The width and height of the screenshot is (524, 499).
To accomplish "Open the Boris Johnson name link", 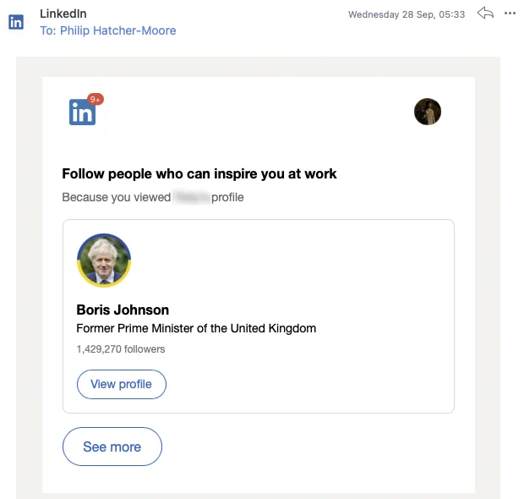I will point(123,310).
